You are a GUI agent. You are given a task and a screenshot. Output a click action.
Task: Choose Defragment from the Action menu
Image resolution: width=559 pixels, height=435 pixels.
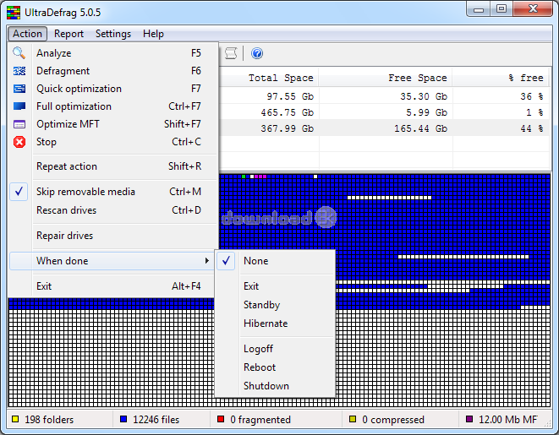[113, 71]
